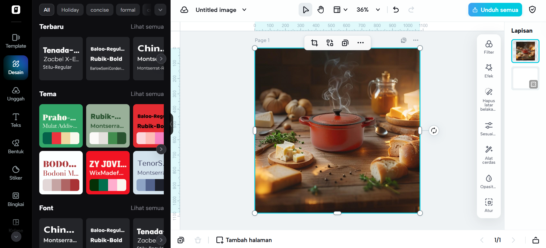Apply the green Praho theme

coord(61,126)
